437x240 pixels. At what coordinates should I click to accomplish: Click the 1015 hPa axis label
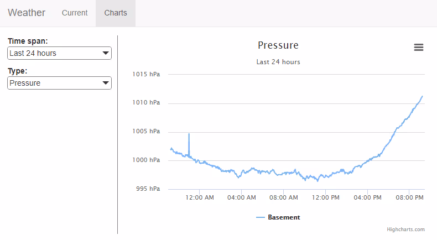(x=146, y=74)
